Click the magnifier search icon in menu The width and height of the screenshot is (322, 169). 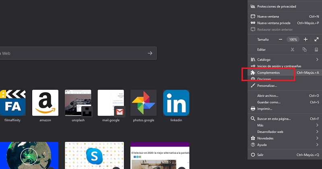[x=253, y=119]
